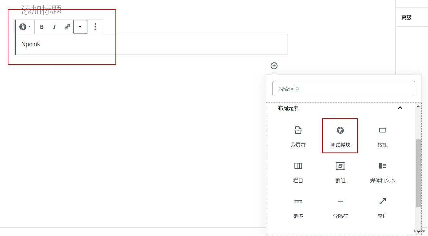Click the Npcink block text field
428x236 pixels.
152,44
